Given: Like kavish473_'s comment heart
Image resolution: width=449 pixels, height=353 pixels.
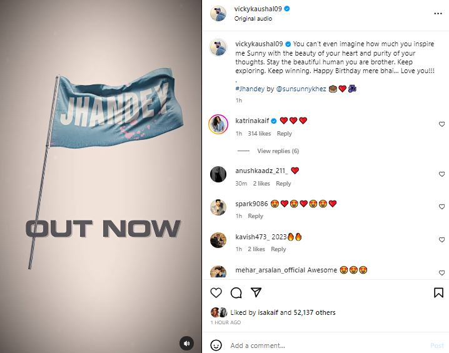Looking at the screenshot, I should 442,240.
